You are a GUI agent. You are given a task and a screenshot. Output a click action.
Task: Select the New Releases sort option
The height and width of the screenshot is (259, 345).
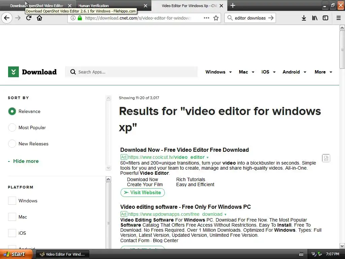[x=12, y=144]
